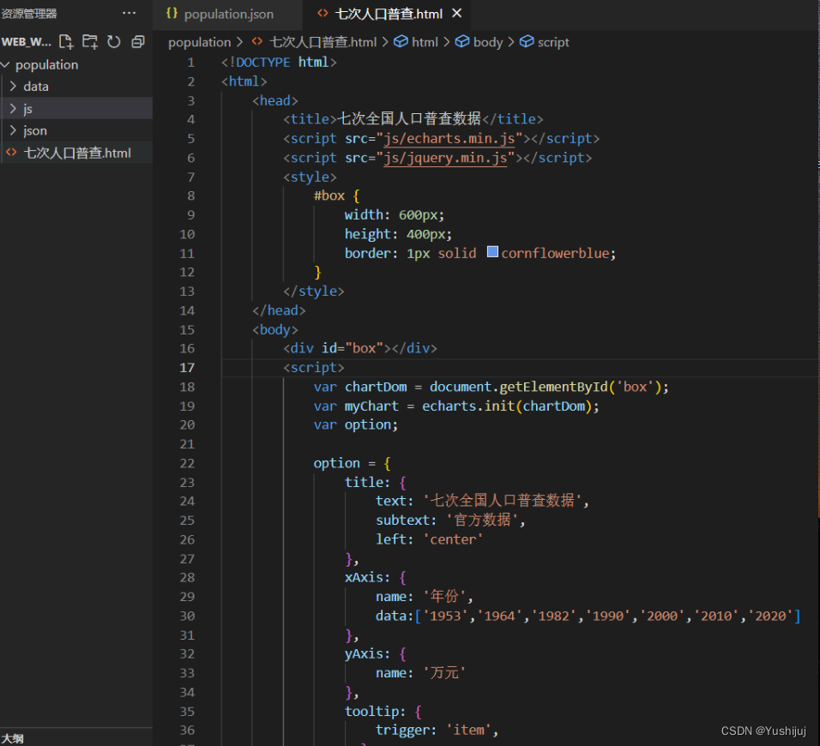This screenshot has height=746, width=820.
Task: Click the '2020' value in data array
Action: click(x=769, y=616)
